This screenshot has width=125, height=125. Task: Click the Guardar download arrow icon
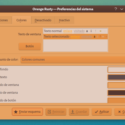tap(72, 112)
